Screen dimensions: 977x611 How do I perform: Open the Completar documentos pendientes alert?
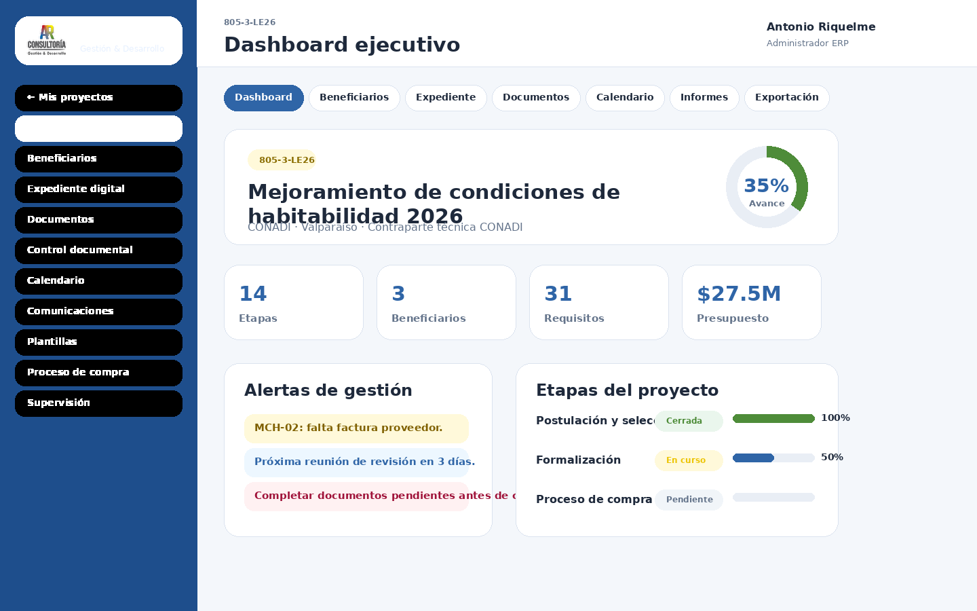pyautogui.click(x=356, y=496)
